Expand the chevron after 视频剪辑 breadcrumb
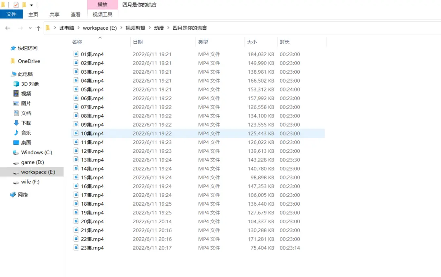The image size is (441, 277). (150, 28)
